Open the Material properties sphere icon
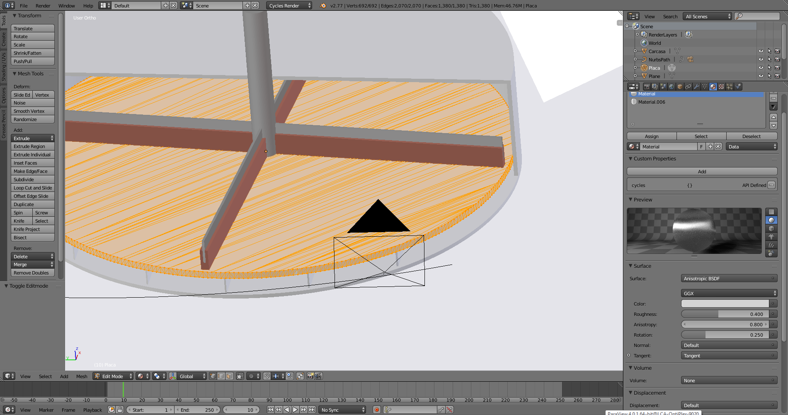 (713, 87)
